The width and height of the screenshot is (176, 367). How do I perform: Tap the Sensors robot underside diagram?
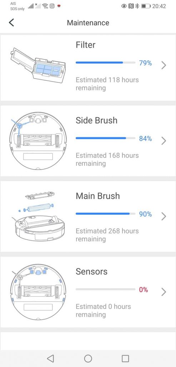38,292
